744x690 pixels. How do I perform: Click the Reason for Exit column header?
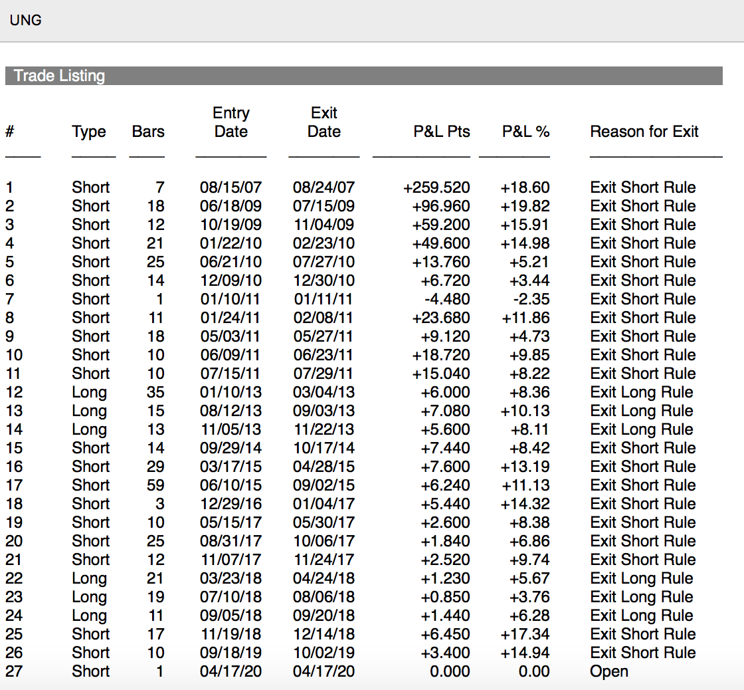(x=644, y=132)
